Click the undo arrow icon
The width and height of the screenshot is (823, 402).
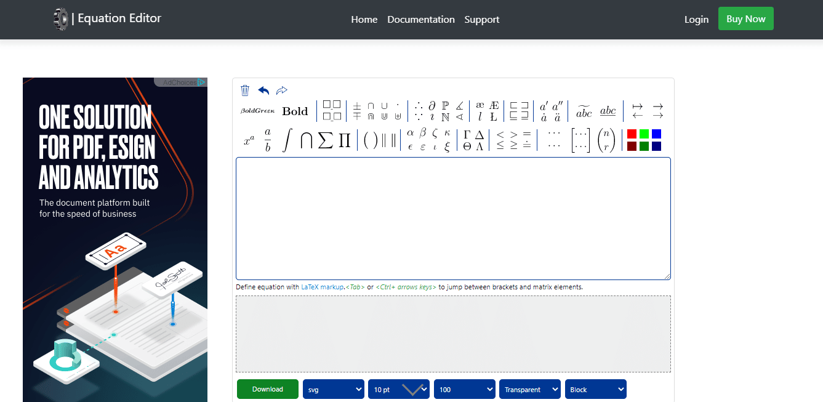(263, 90)
